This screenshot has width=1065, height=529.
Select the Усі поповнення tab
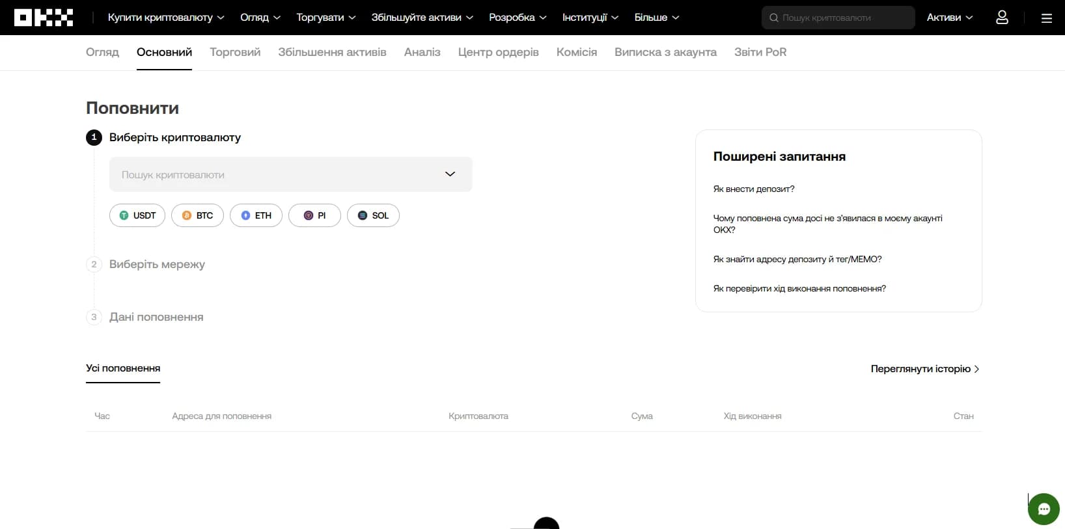pos(123,368)
